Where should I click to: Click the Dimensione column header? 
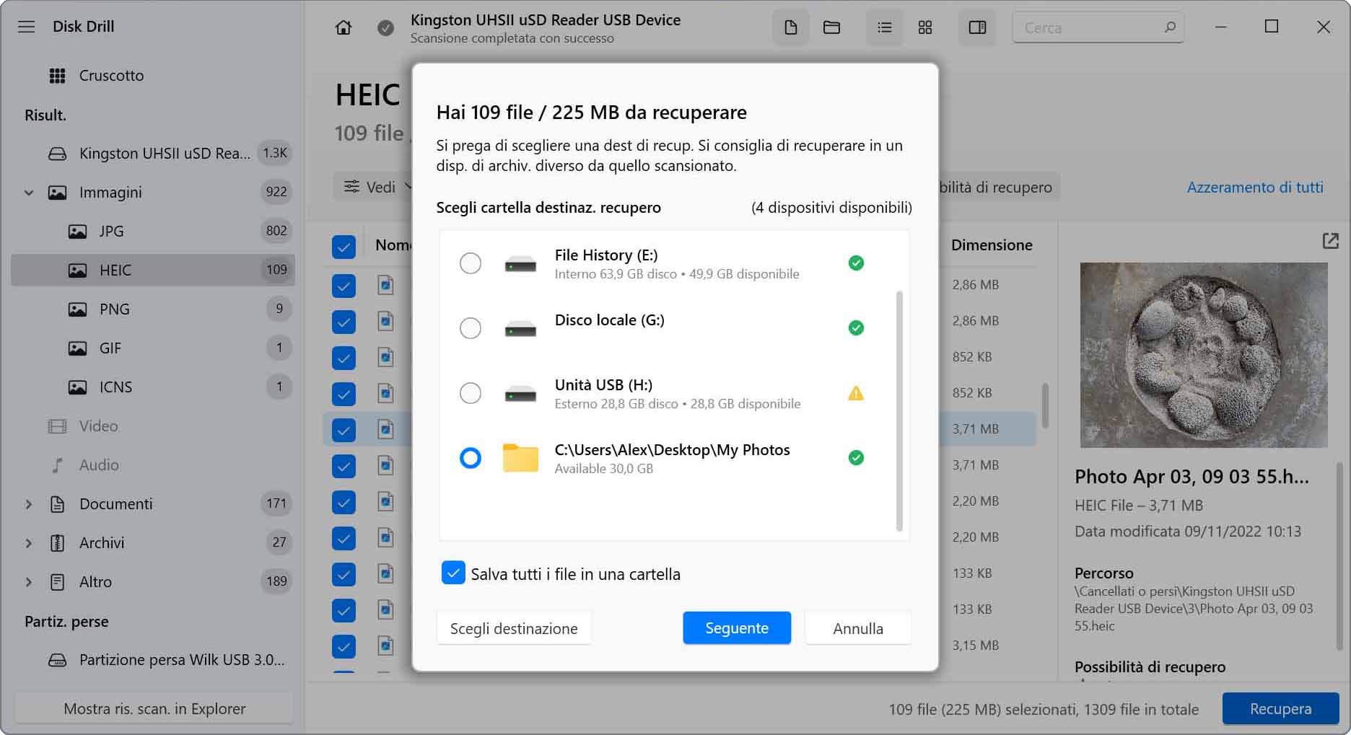[x=992, y=245]
